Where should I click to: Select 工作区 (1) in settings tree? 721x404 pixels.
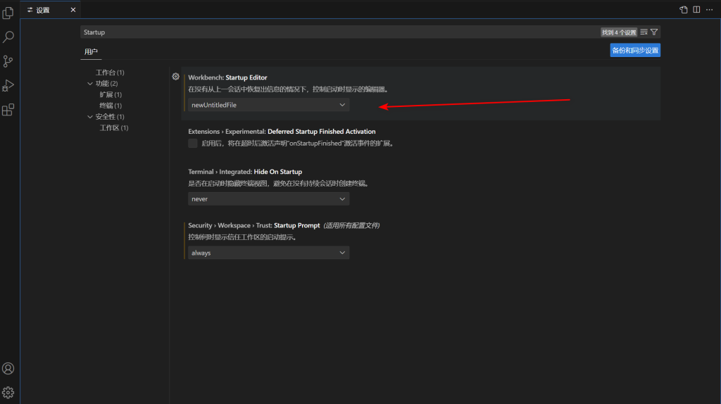click(114, 128)
